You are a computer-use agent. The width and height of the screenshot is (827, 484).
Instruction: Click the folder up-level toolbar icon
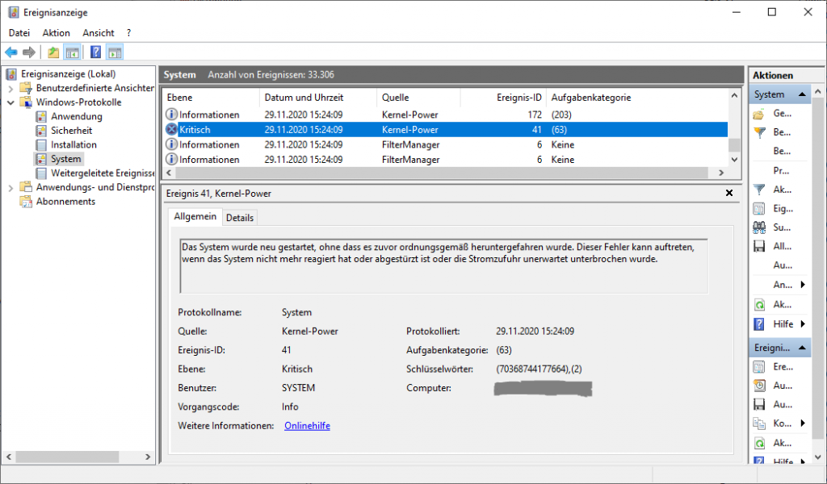point(53,52)
